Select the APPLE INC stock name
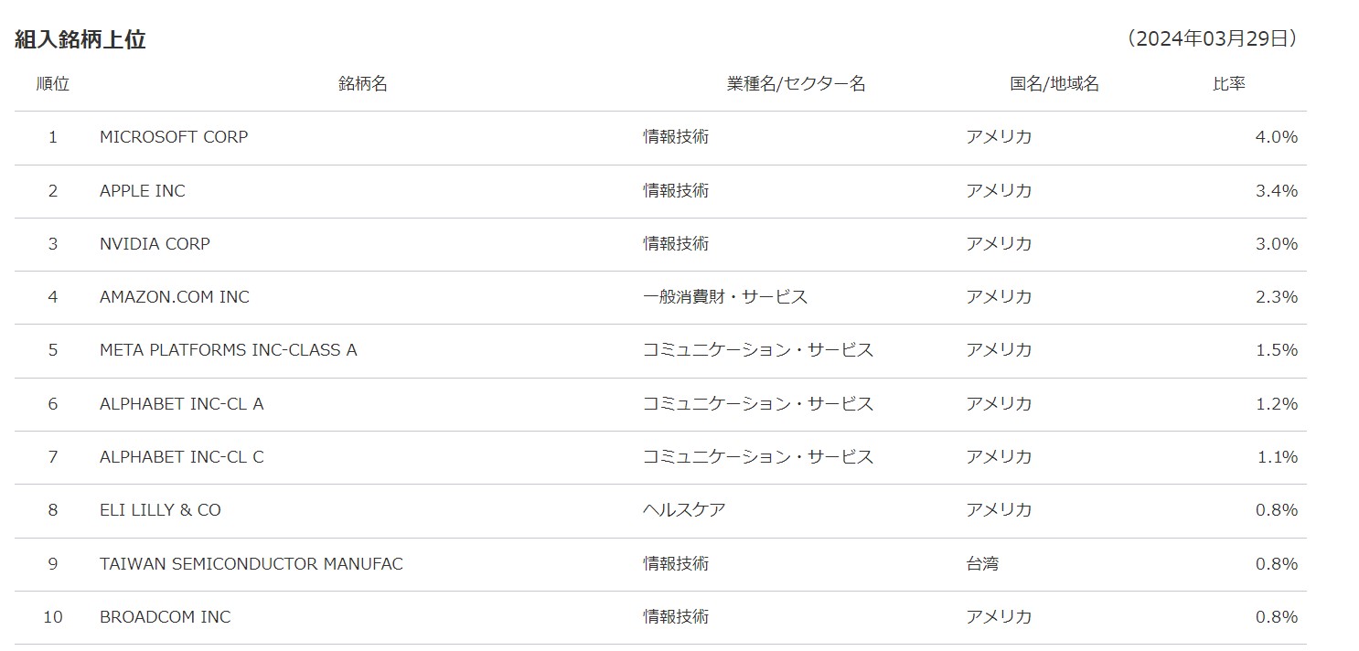Screen dimensions: 1359x651 143,191
